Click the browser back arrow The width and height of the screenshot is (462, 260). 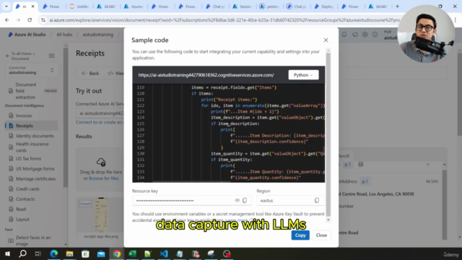tap(7, 20)
